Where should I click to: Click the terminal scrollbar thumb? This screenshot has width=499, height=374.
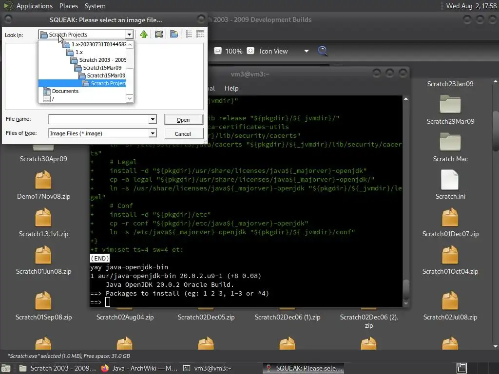click(406, 289)
